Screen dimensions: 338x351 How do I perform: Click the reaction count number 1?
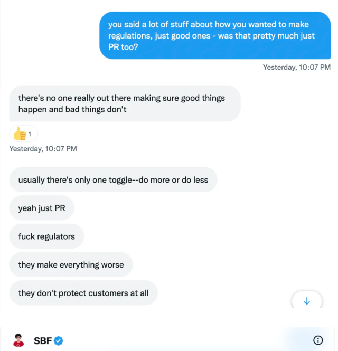point(30,134)
